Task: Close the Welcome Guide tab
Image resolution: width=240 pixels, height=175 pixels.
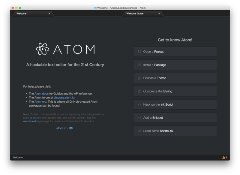Action: 158,14
